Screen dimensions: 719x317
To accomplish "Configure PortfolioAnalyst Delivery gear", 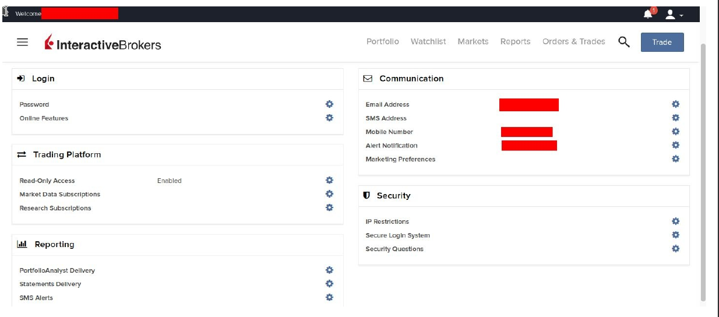I will (x=329, y=270).
